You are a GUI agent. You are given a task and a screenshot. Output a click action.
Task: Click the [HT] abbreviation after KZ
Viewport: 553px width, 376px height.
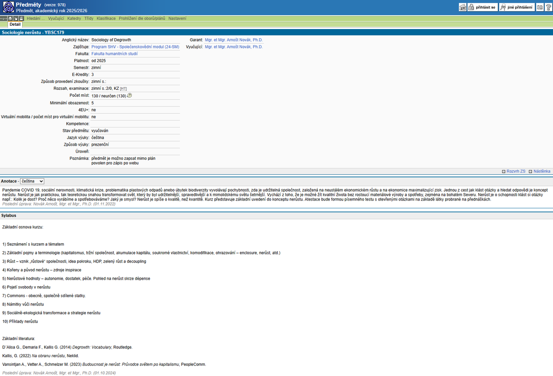tap(124, 88)
